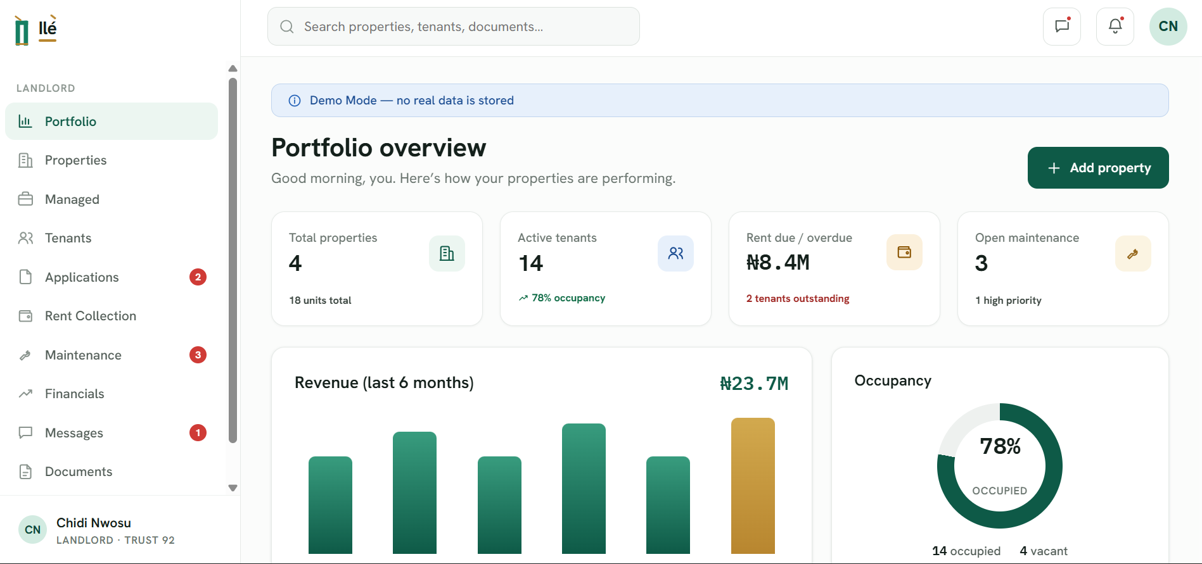Click the ₦8.4M rent due value
Viewport: 1202px width, 564px height.
tap(778, 262)
